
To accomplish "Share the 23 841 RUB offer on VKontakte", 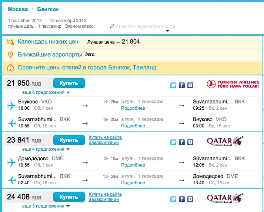I will (190, 142).
